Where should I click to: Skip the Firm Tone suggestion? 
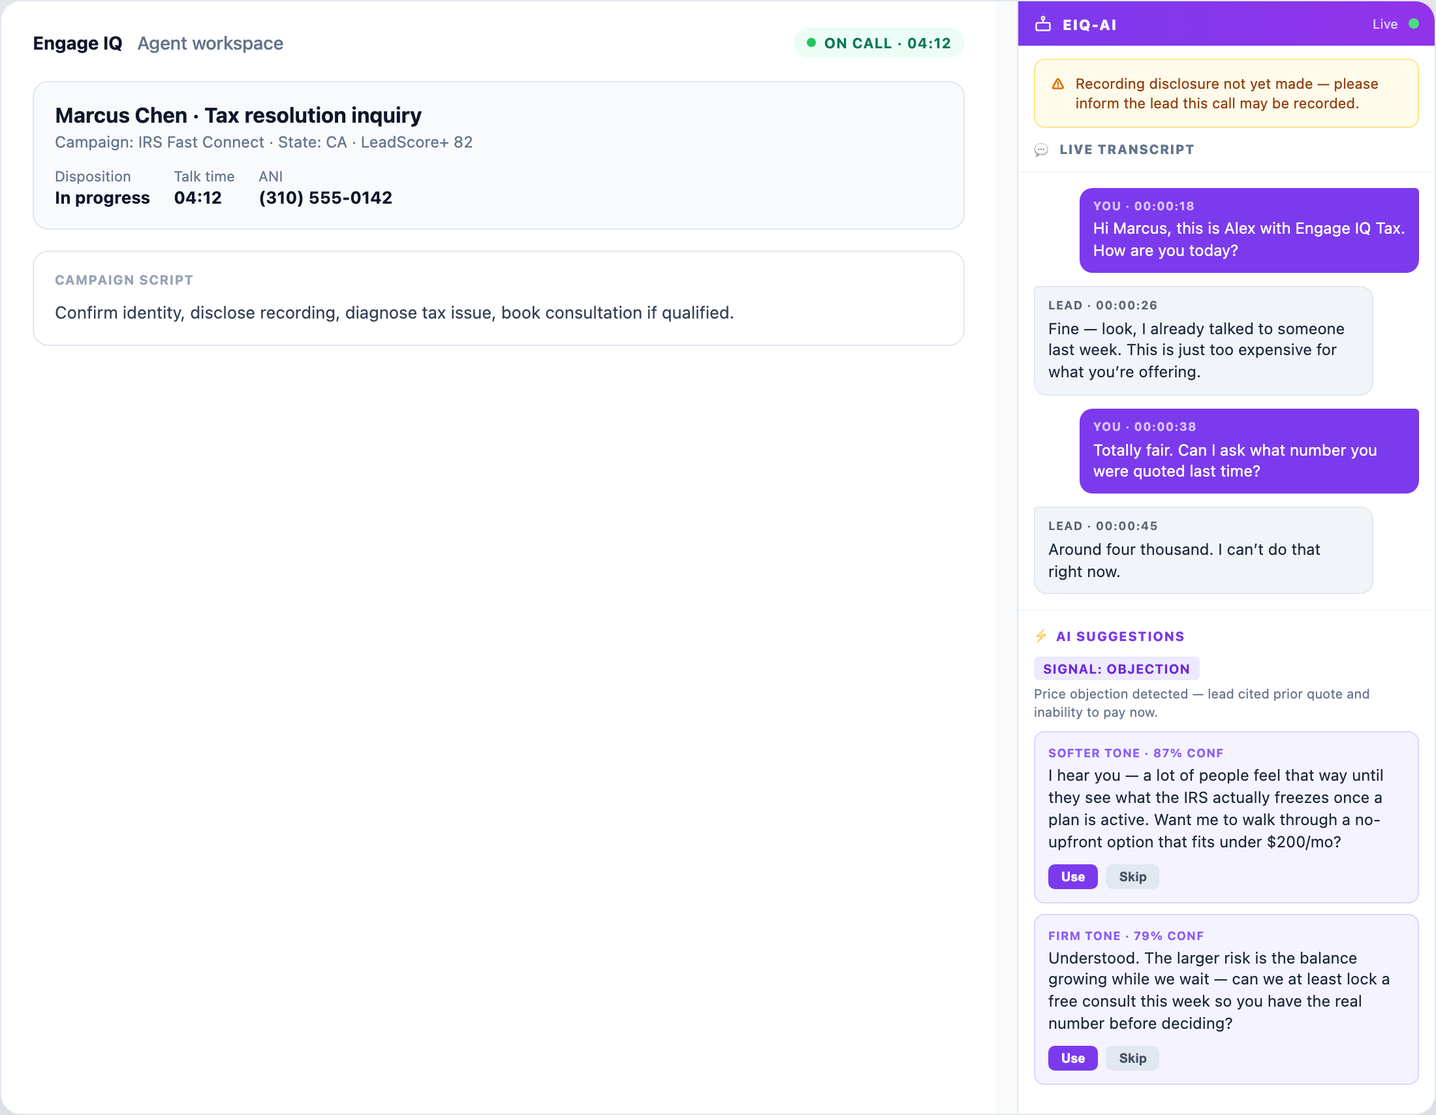click(x=1132, y=1058)
